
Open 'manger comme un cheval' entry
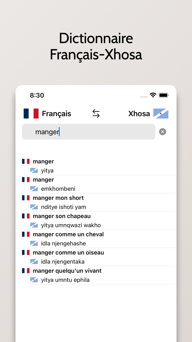[68, 234]
